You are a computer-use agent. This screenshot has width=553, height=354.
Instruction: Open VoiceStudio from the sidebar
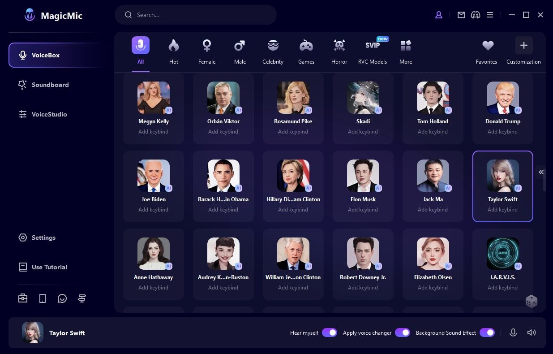(49, 114)
